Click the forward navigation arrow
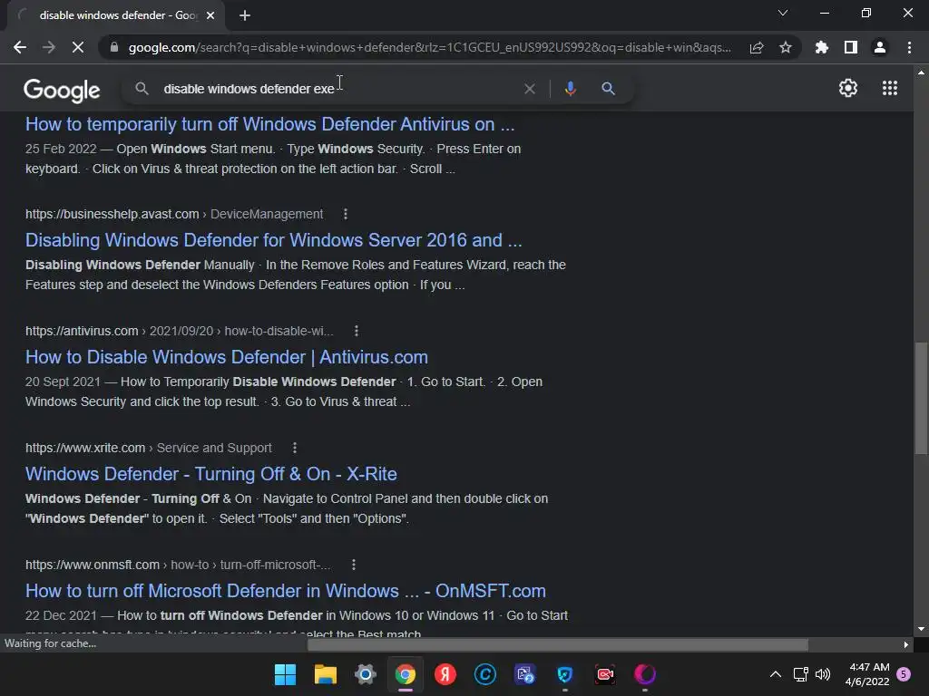 49,47
